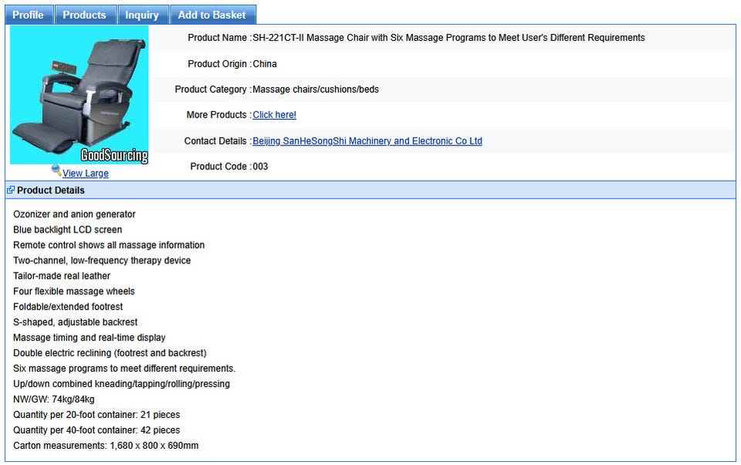
Task: Click the product origin value China
Action: pos(265,64)
